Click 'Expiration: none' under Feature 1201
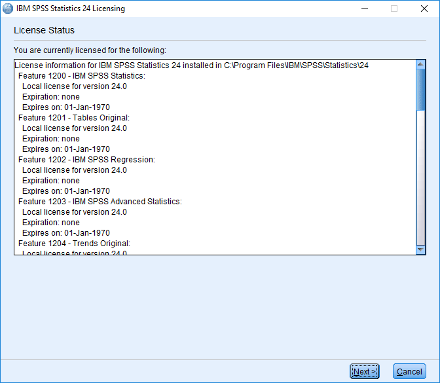440x383 pixels. click(x=51, y=139)
